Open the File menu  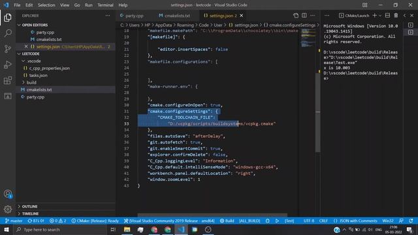tap(17, 5)
